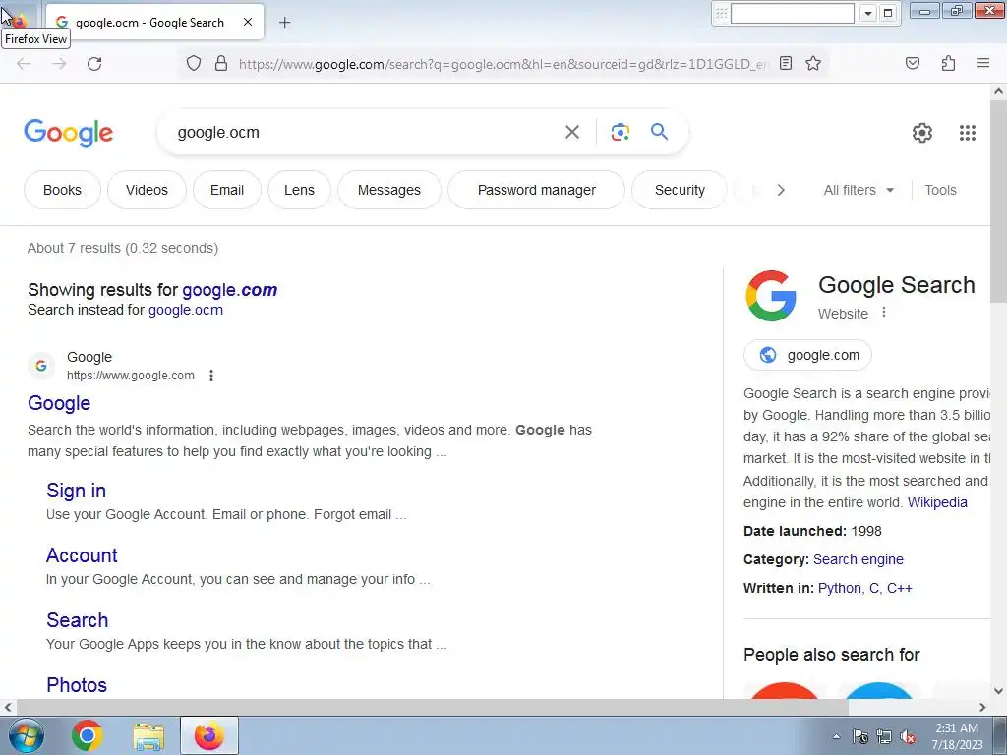
Task: Reload the current page
Action: (x=94, y=64)
